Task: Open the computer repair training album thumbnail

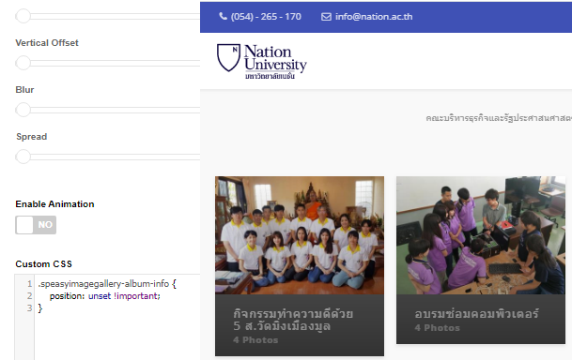Action: (x=481, y=235)
